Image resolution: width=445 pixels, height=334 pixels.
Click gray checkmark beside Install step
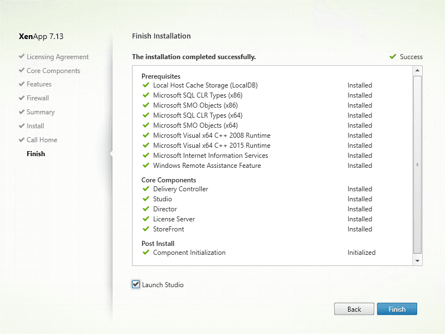[x=22, y=125]
